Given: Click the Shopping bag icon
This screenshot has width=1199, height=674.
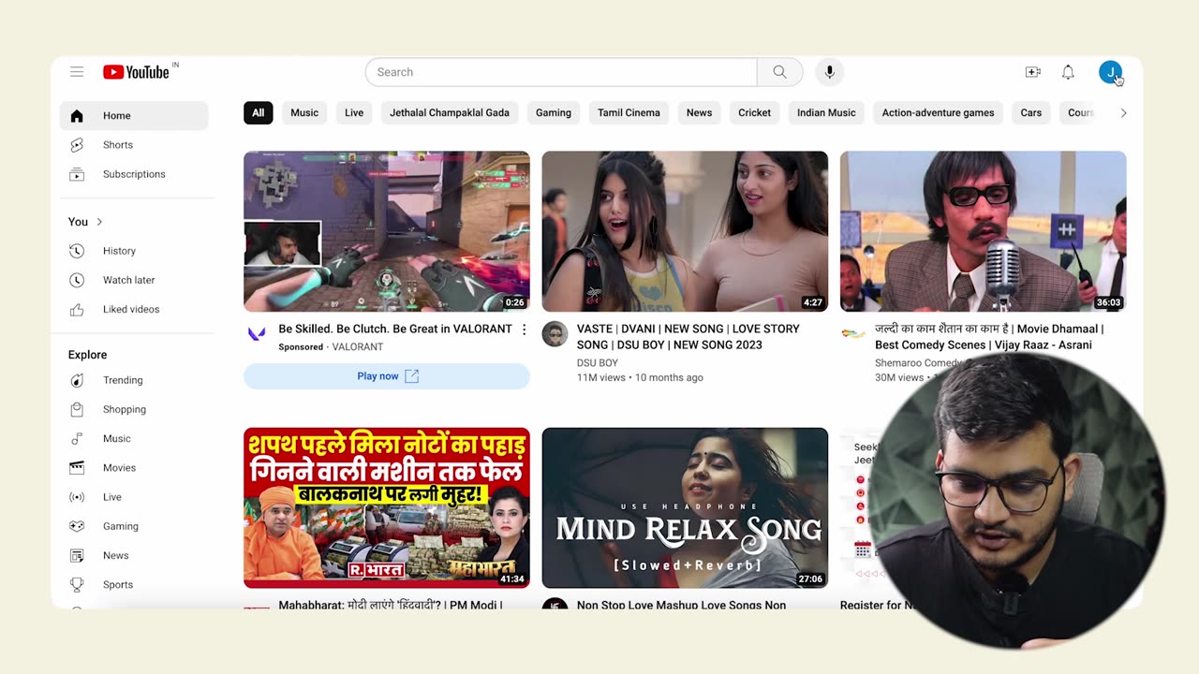Looking at the screenshot, I should 77,409.
